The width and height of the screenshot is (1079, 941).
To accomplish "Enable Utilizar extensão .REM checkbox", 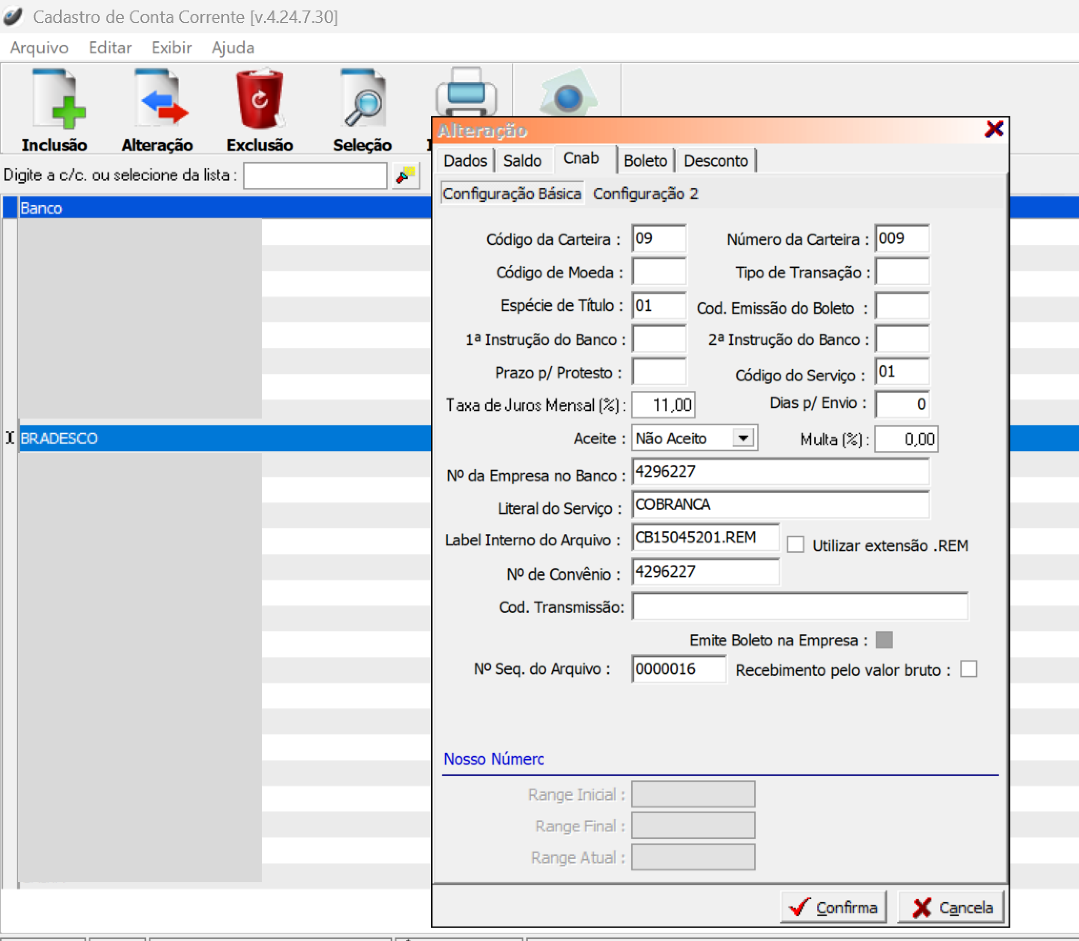I will click(795, 544).
